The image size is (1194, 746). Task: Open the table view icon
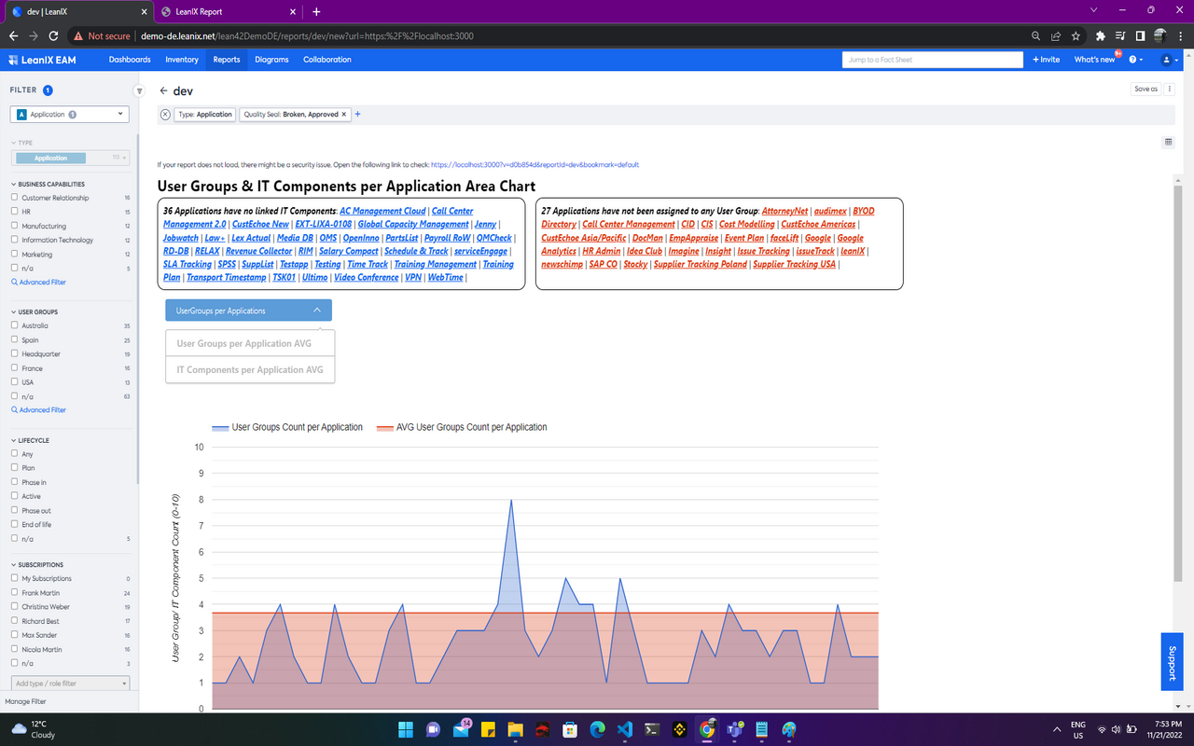click(x=1168, y=142)
